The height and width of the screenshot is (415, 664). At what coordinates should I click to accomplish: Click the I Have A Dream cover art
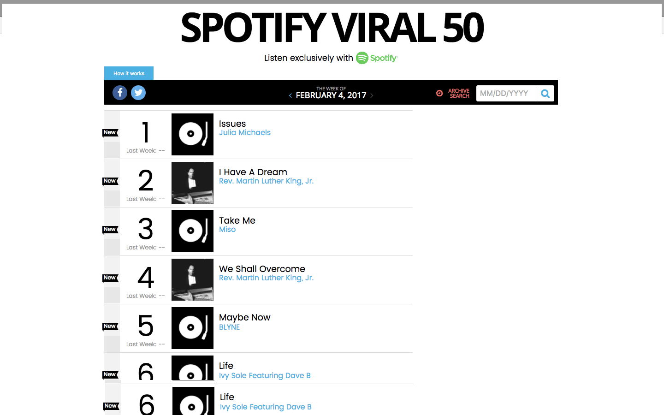click(x=192, y=183)
